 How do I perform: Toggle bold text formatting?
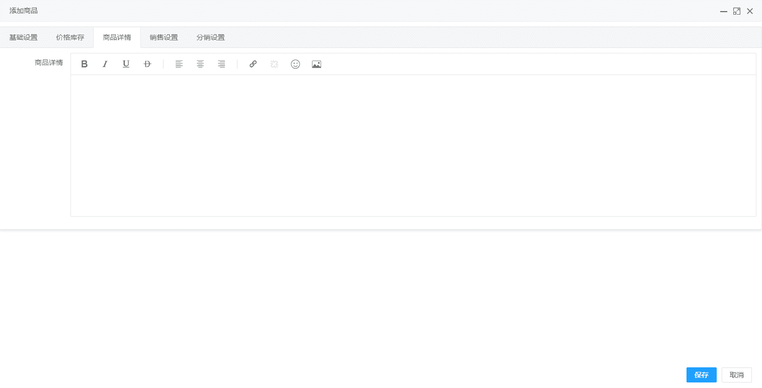point(85,64)
